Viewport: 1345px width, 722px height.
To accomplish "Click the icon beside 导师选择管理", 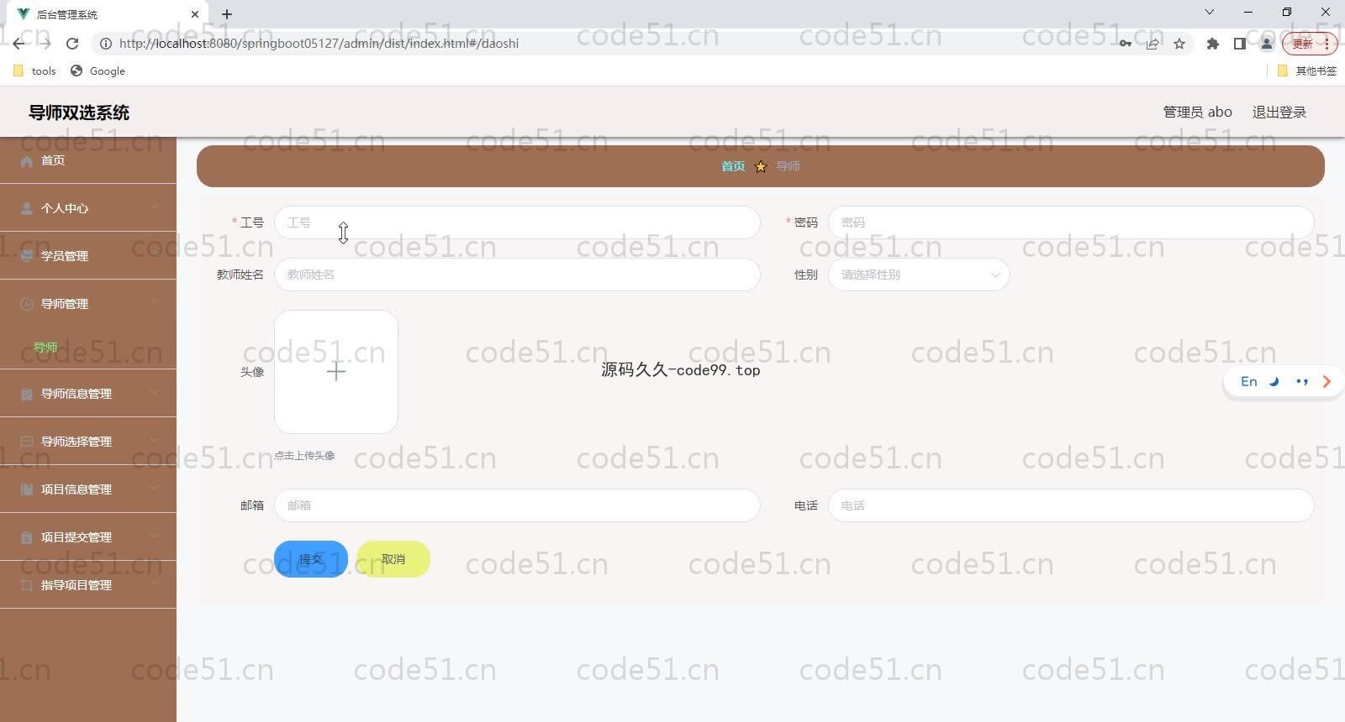I will pyautogui.click(x=27, y=442).
